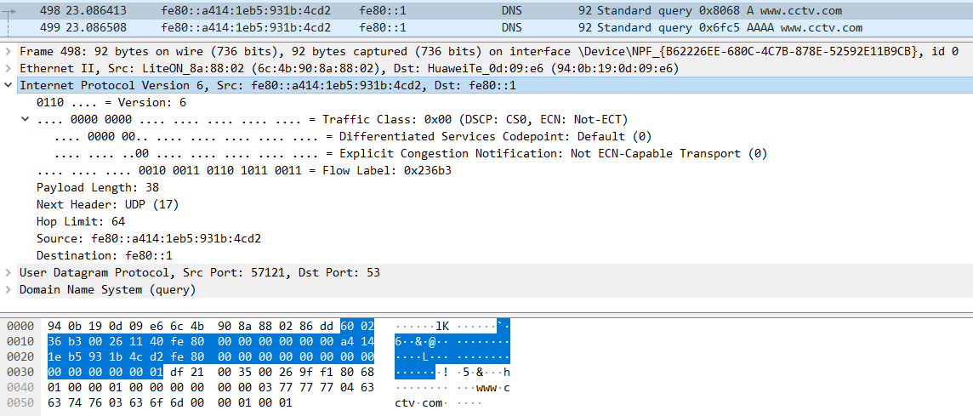Screen dimensions: 973x416
Task: Click the 'www' ASCII text in bytes pane
Action: pyautogui.click(x=486, y=387)
